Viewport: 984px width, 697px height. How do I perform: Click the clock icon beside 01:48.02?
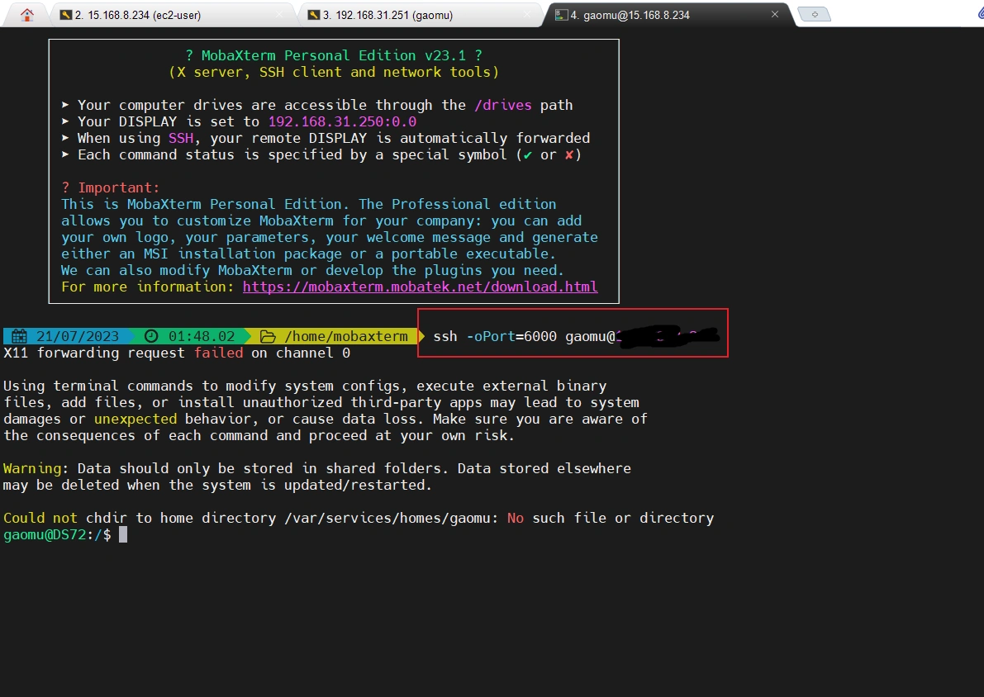point(151,336)
